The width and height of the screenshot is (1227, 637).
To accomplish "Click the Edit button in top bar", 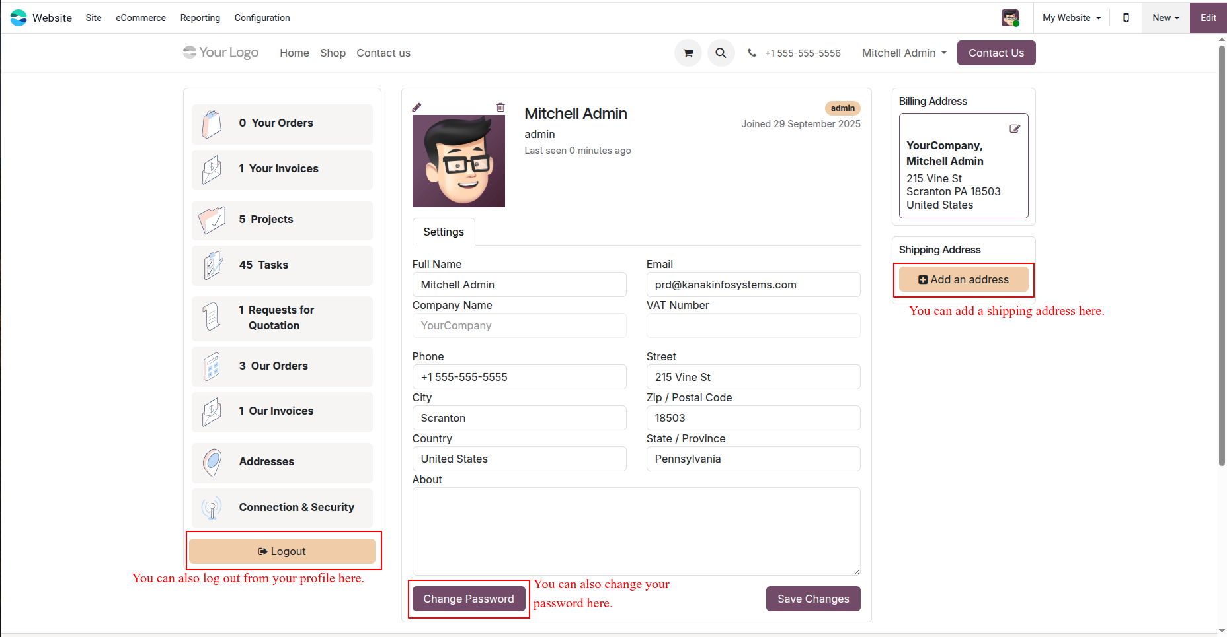I will coord(1208,18).
